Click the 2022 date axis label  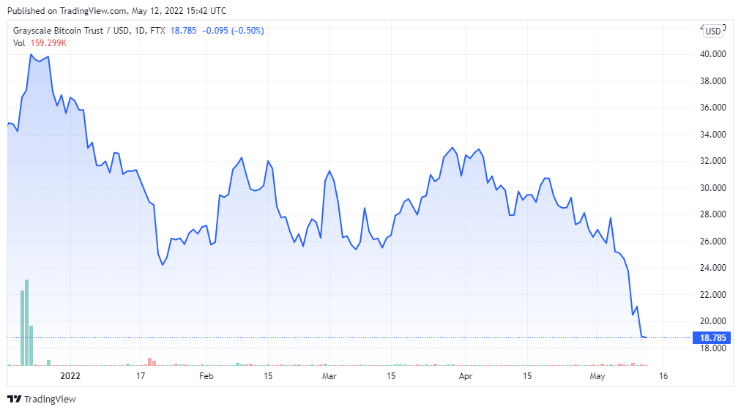(x=70, y=376)
